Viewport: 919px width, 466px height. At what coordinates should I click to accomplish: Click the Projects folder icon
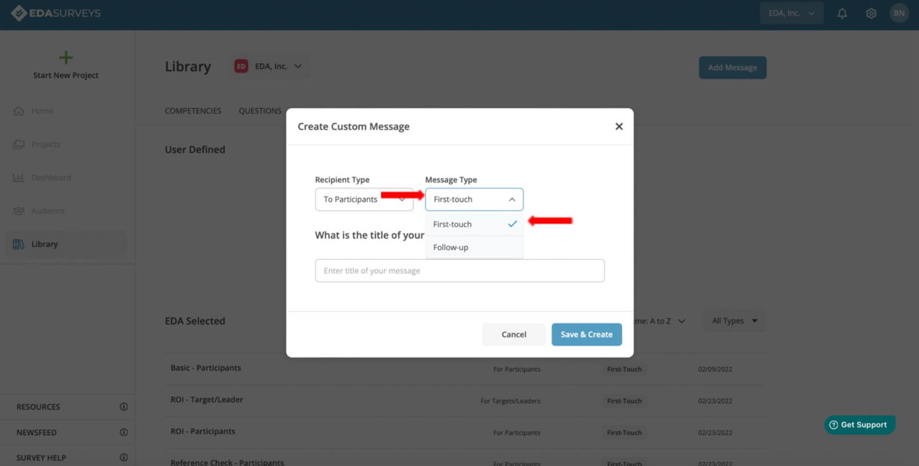tap(19, 144)
